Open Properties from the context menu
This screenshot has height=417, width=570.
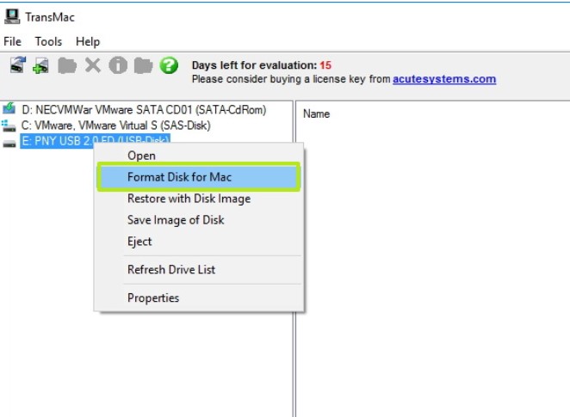click(x=199, y=298)
